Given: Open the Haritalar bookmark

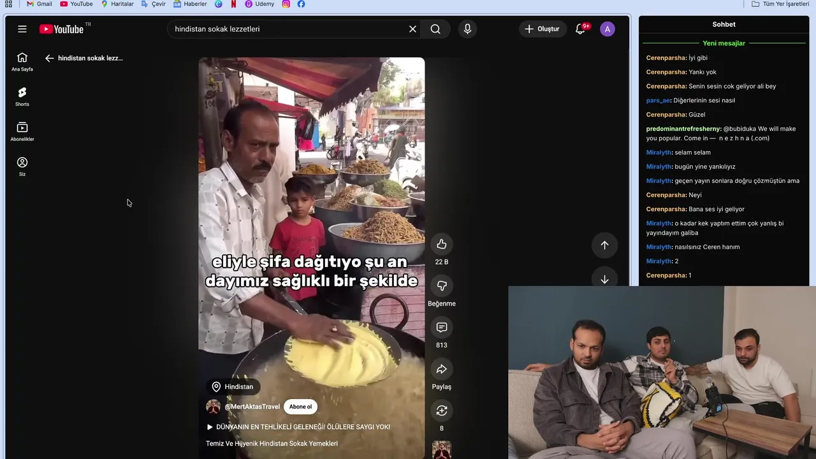Looking at the screenshot, I should [117, 4].
